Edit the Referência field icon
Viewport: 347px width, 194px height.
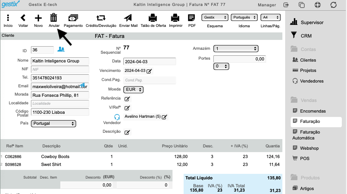(x=127, y=99)
